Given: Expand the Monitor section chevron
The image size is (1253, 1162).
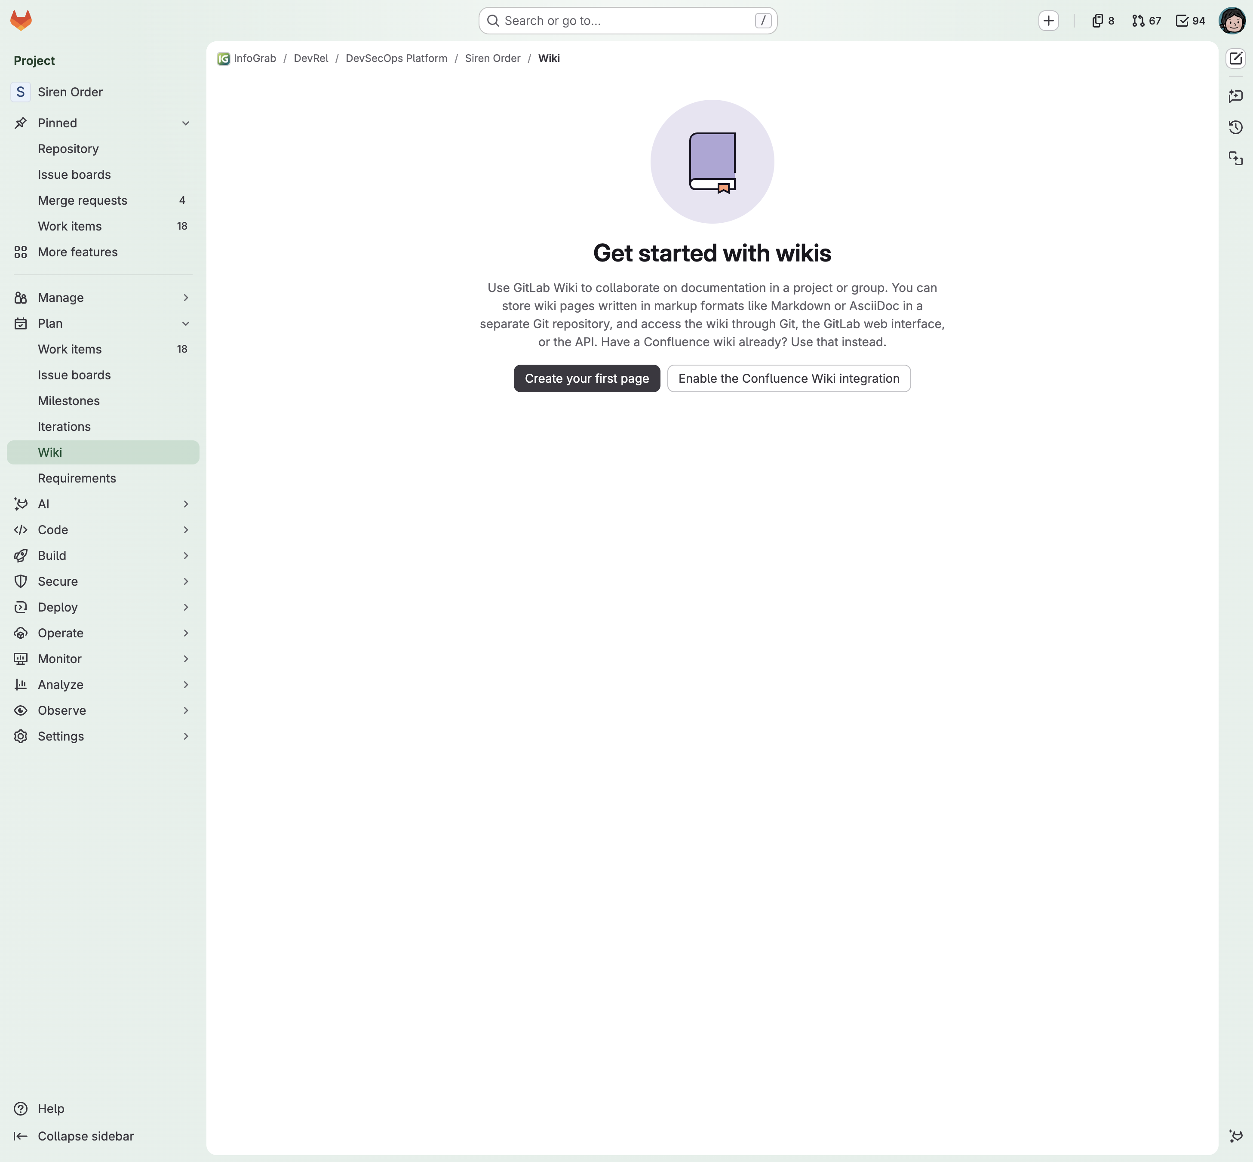Looking at the screenshot, I should pyautogui.click(x=185, y=658).
